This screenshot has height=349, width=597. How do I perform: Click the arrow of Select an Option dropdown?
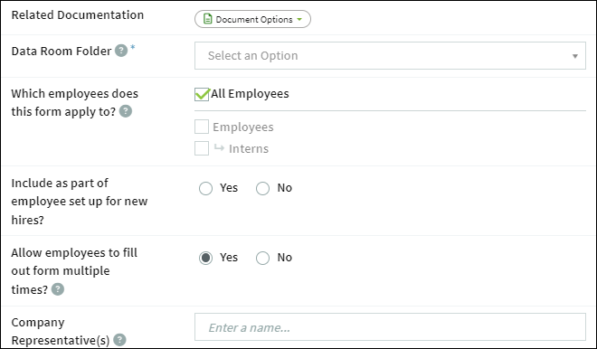click(575, 56)
